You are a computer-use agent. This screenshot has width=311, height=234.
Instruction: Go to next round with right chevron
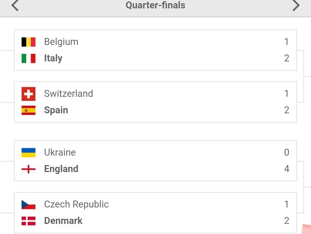pyautogui.click(x=296, y=5)
